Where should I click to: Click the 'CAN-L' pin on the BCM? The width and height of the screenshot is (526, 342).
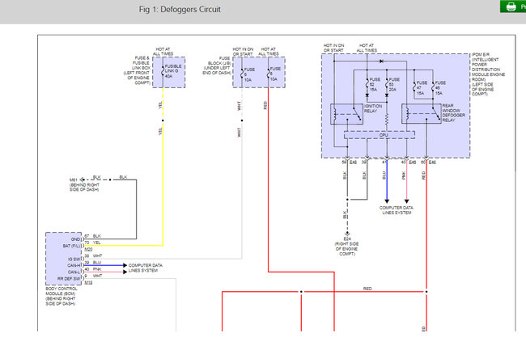[x=74, y=272]
